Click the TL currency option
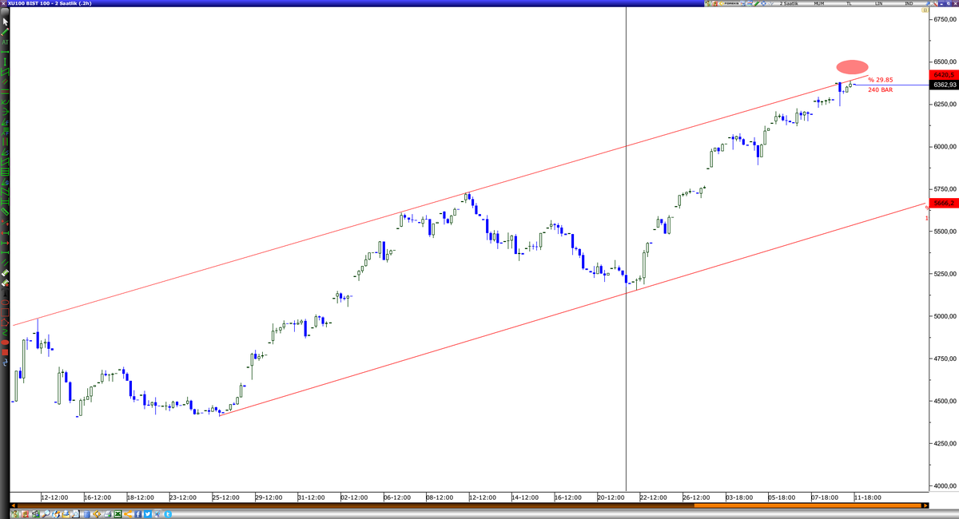The height and width of the screenshot is (519, 959). (849, 4)
